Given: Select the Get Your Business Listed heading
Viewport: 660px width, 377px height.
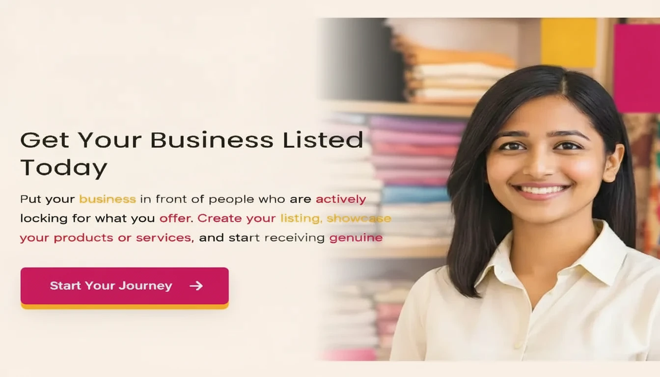Looking at the screenshot, I should 192,154.
